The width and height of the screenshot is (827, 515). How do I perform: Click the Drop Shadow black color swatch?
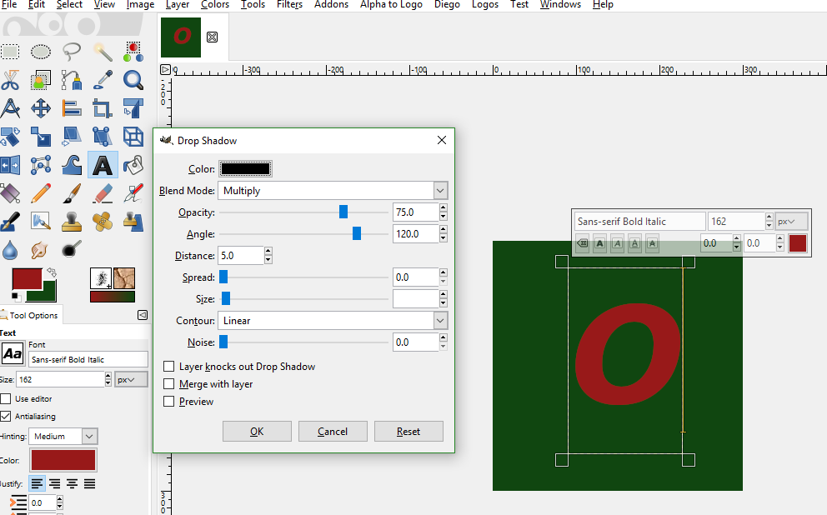pyautogui.click(x=245, y=169)
